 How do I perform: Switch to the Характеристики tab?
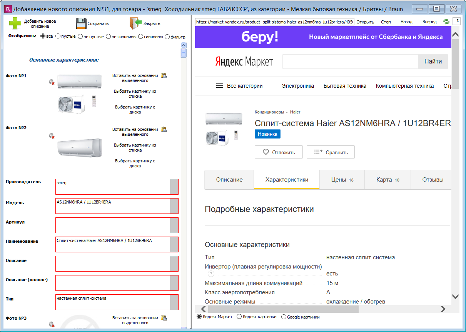pos(287,180)
